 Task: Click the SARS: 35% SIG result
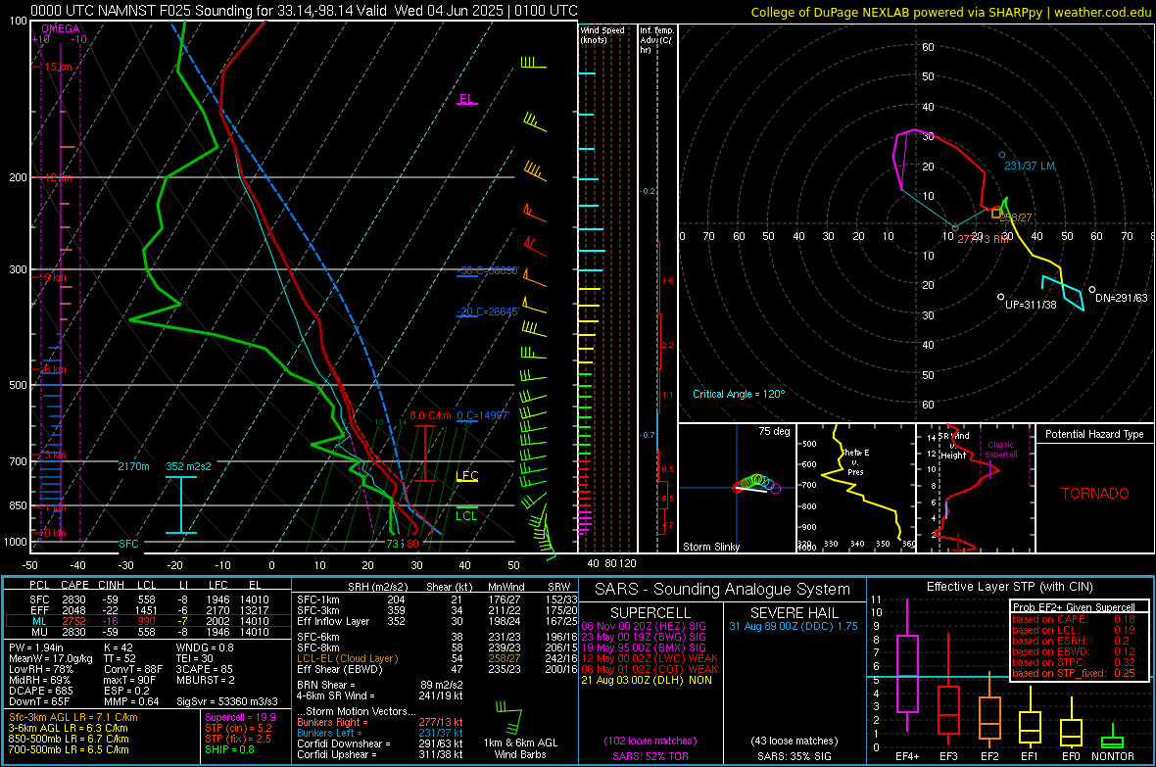(794, 756)
